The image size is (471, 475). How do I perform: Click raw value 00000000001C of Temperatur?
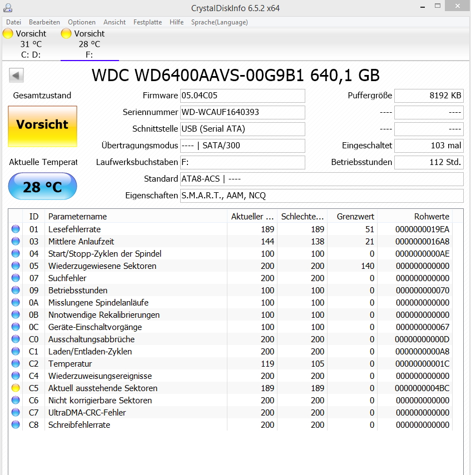[x=422, y=363]
